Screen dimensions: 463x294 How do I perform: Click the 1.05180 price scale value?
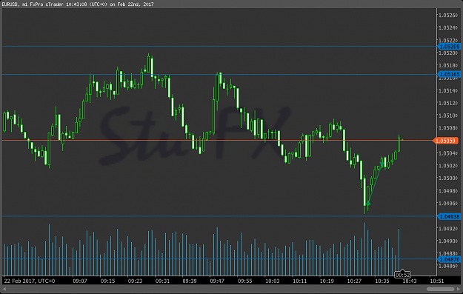pyautogui.click(x=448, y=65)
